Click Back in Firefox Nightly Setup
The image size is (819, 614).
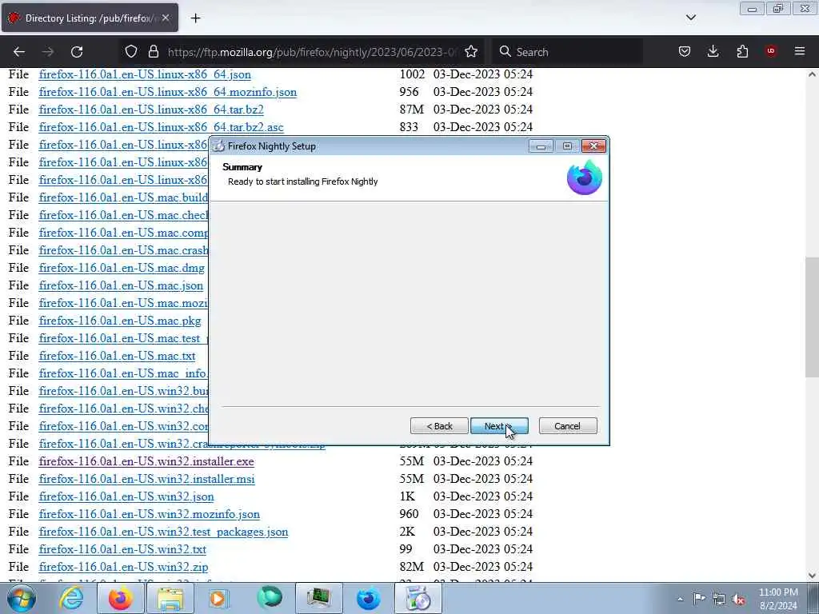click(439, 426)
